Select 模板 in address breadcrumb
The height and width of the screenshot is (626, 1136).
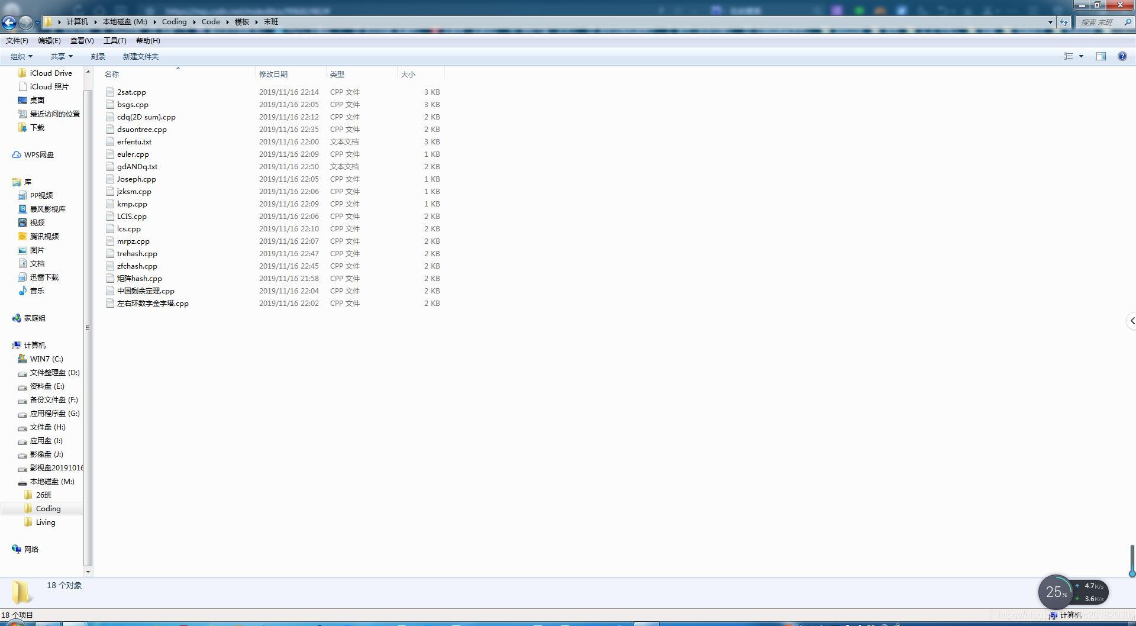[242, 21]
